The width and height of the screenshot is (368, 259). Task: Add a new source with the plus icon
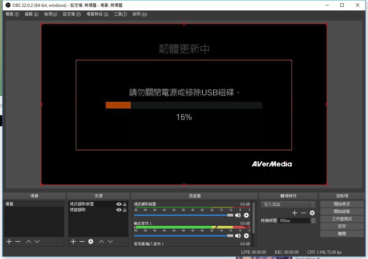click(x=73, y=241)
